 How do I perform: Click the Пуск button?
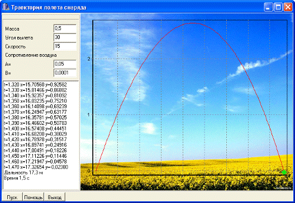[x=12, y=197]
